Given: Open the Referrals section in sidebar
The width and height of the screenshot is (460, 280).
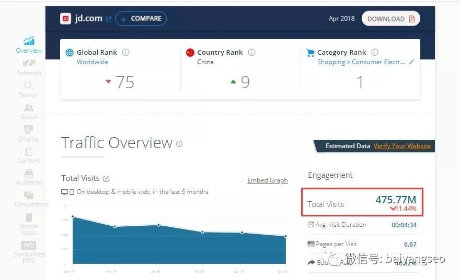Looking at the screenshot, I should point(29,68).
